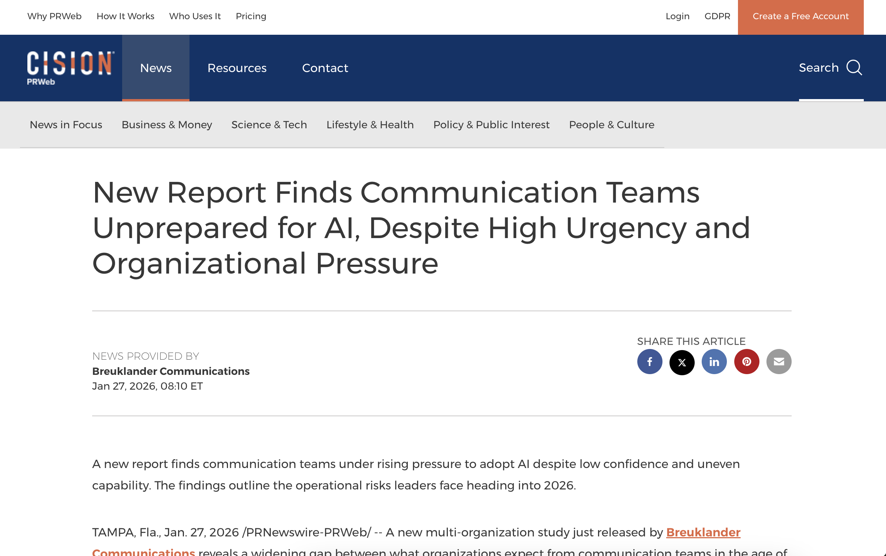The height and width of the screenshot is (556, 886).
Task: Open the News menu
Action: 155,68
